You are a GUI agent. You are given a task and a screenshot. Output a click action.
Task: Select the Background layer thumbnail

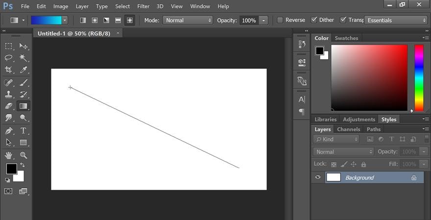[333, 177]
